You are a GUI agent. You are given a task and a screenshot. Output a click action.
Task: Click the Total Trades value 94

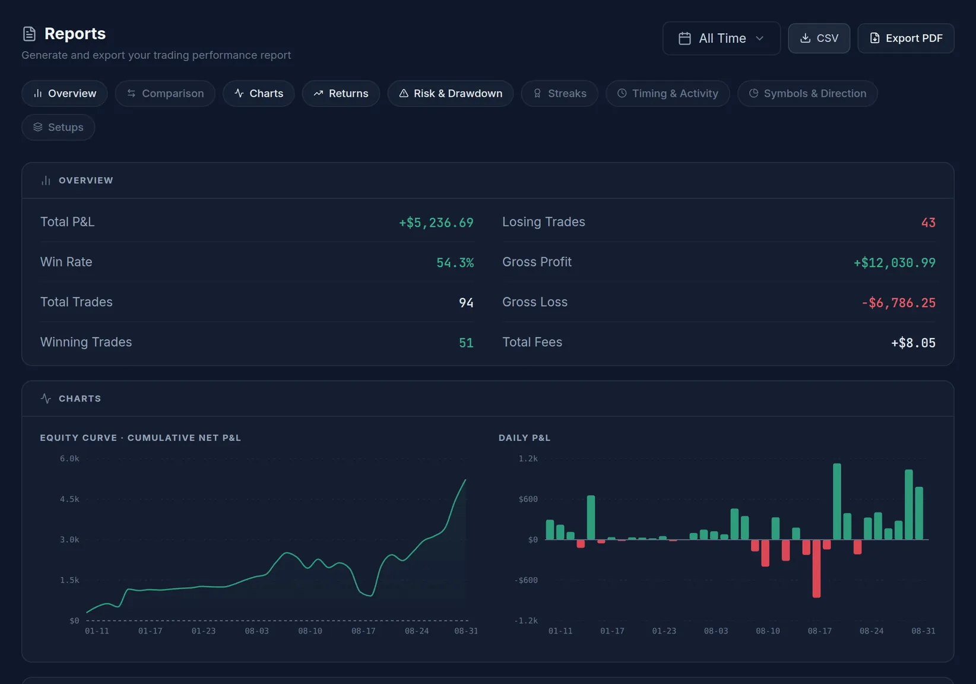466,303
